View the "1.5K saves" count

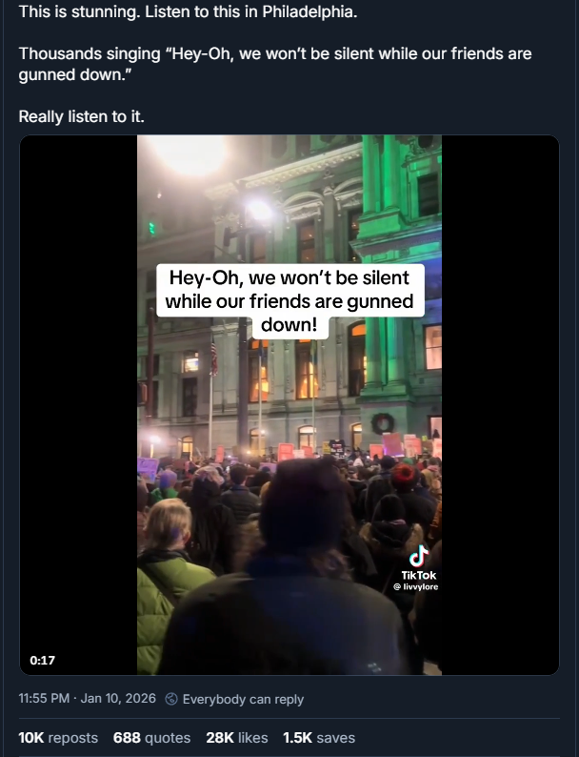click(x=319, y=738)
